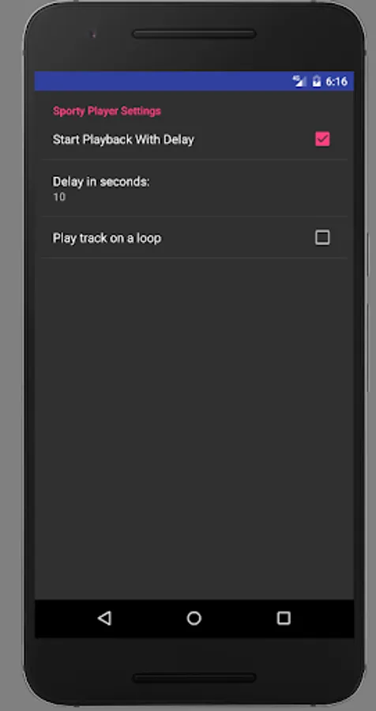376x711 pixels.
Task: Click the blue status bar empty area
Action: click(x=164, y=81)
